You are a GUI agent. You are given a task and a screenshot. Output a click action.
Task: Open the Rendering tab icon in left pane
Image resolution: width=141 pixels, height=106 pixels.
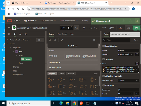(x=9, y=34)
